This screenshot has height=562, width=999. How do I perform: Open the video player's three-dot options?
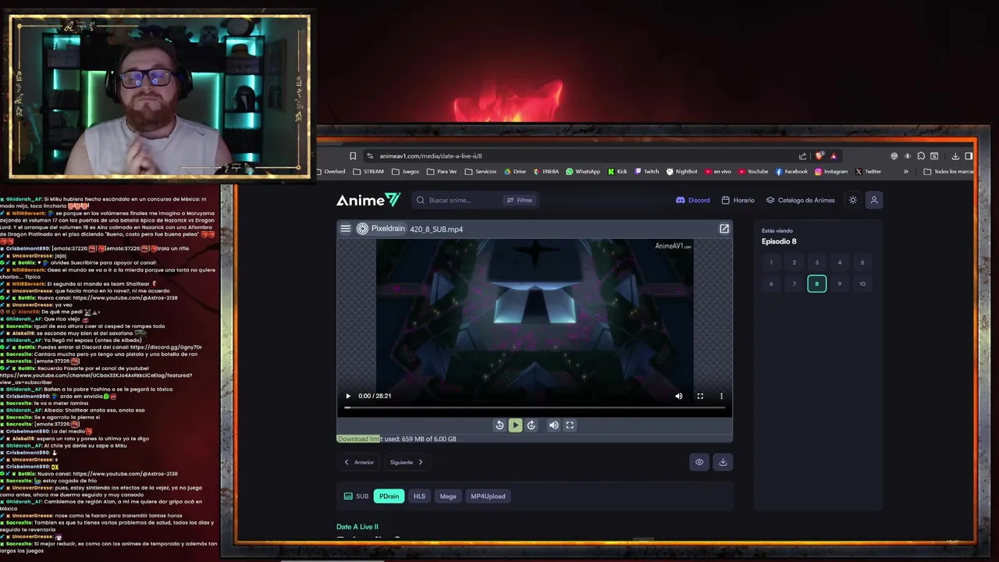coord(721,396)
